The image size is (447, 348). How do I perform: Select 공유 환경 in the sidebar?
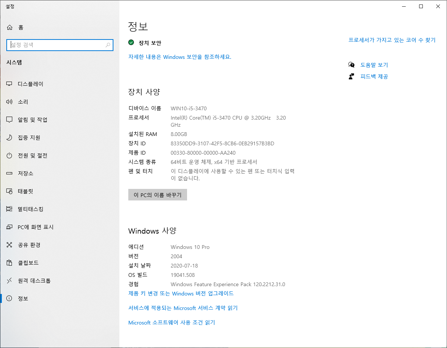pos(60,245)
